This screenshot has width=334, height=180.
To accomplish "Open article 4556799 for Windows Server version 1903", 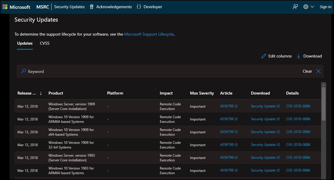I will (229, 158).
